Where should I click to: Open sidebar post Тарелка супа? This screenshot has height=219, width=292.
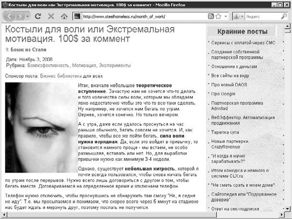tap(228, 132)
